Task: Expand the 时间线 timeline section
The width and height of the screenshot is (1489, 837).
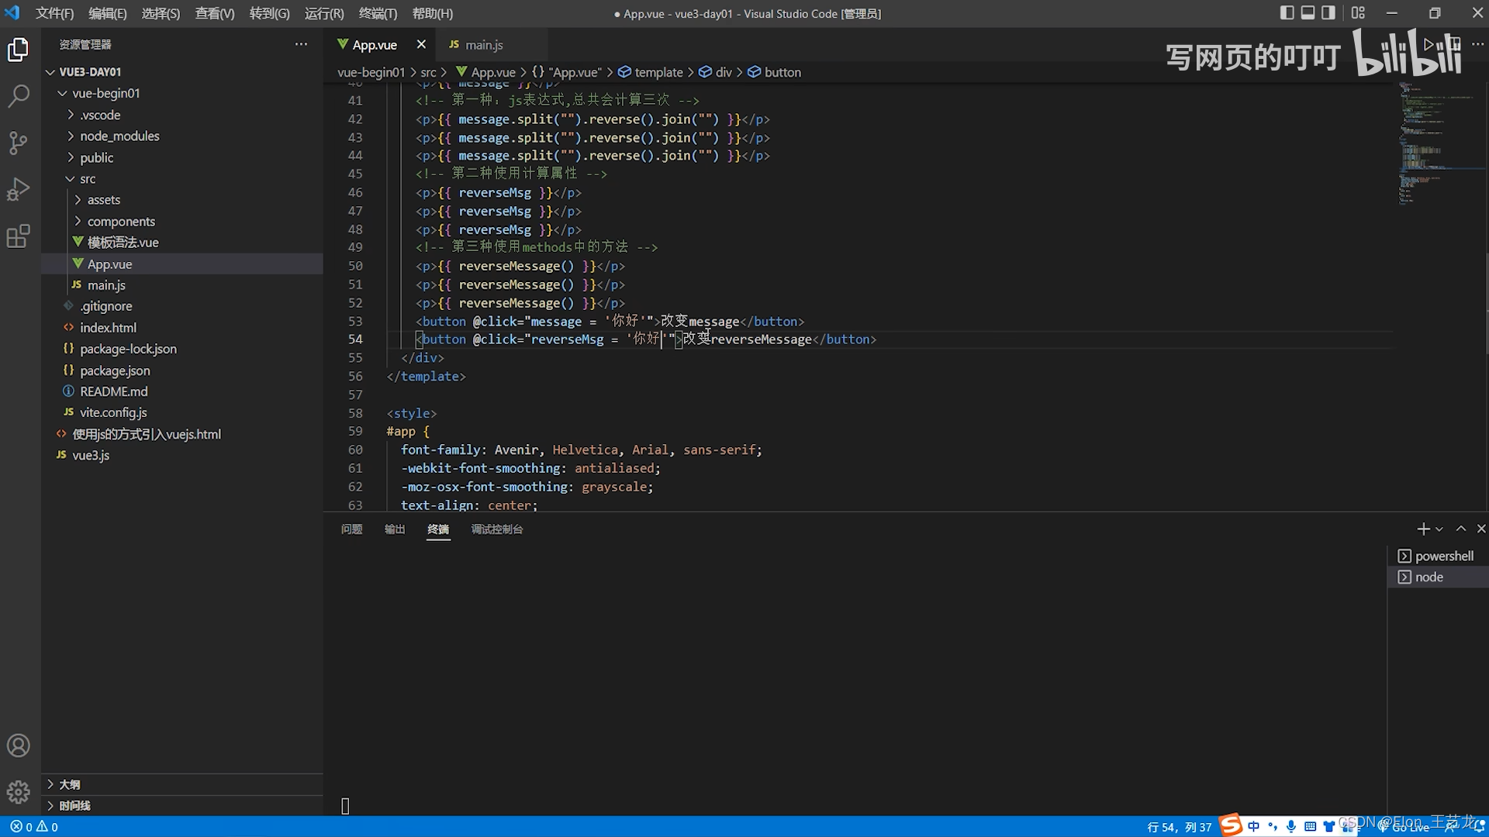Action: [x=182, y=805]
